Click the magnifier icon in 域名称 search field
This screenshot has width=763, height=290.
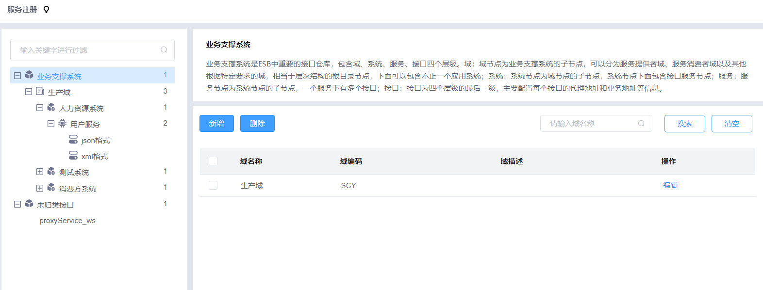tap(641, 124)
